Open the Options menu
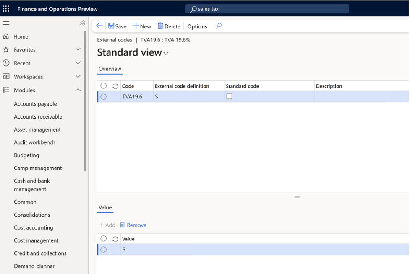This screenshot has width=410, height=274. 197,26
